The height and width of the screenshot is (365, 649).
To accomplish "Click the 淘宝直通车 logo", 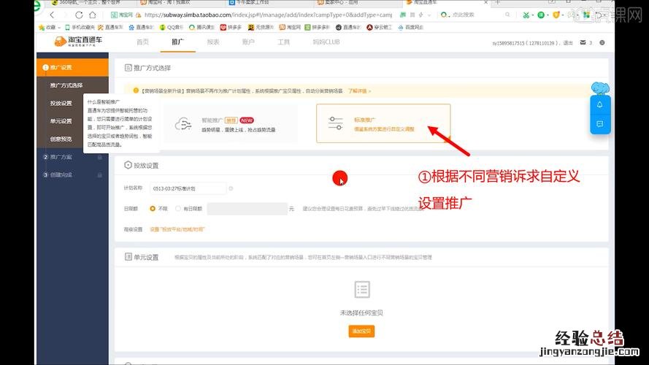I will tap(78, 42).
